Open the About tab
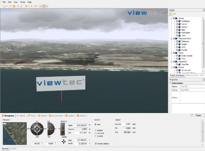 coord(81,116)
